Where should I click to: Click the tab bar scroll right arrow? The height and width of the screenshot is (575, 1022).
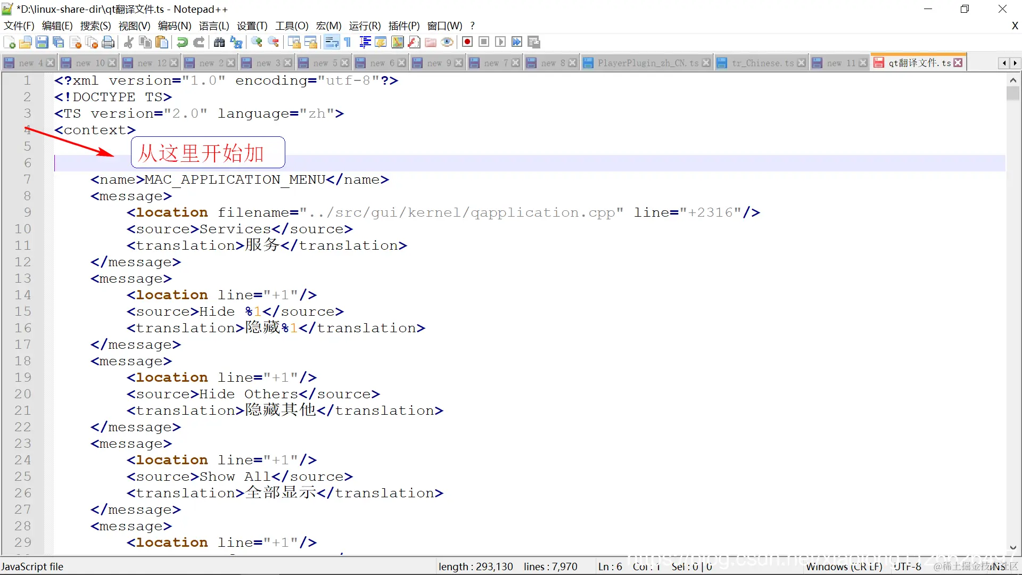[x=1015, y=63]
